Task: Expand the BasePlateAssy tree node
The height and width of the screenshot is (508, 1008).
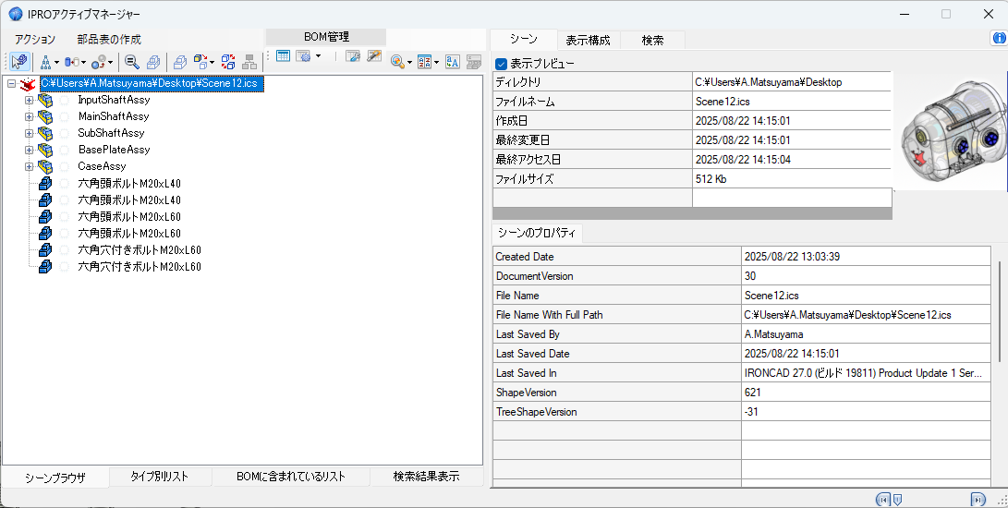Action: coord(29,150)
